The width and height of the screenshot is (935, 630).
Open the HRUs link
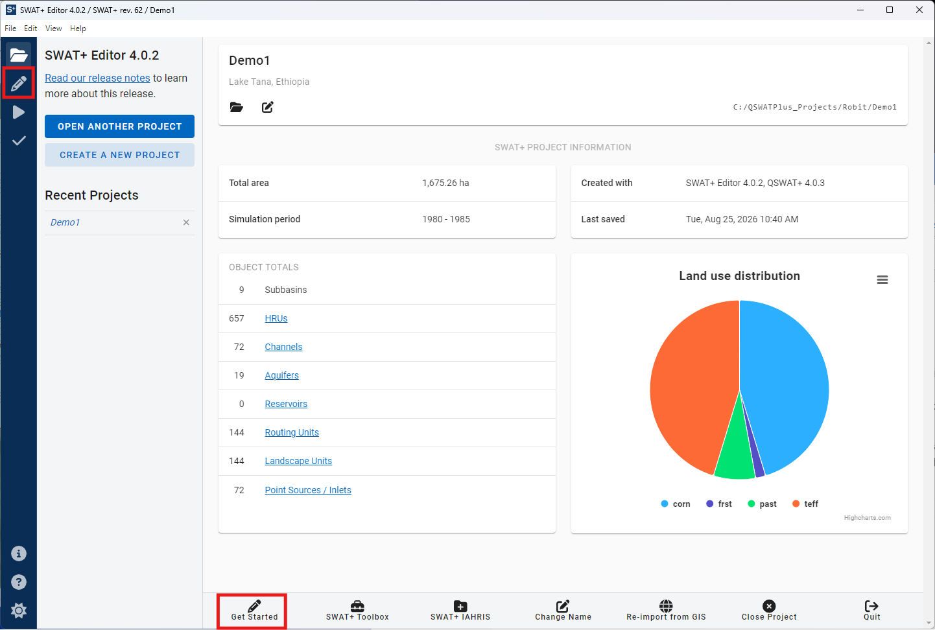click(x=276, y=318)
